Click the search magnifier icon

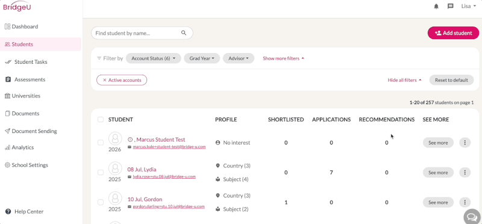coord(184,33)
